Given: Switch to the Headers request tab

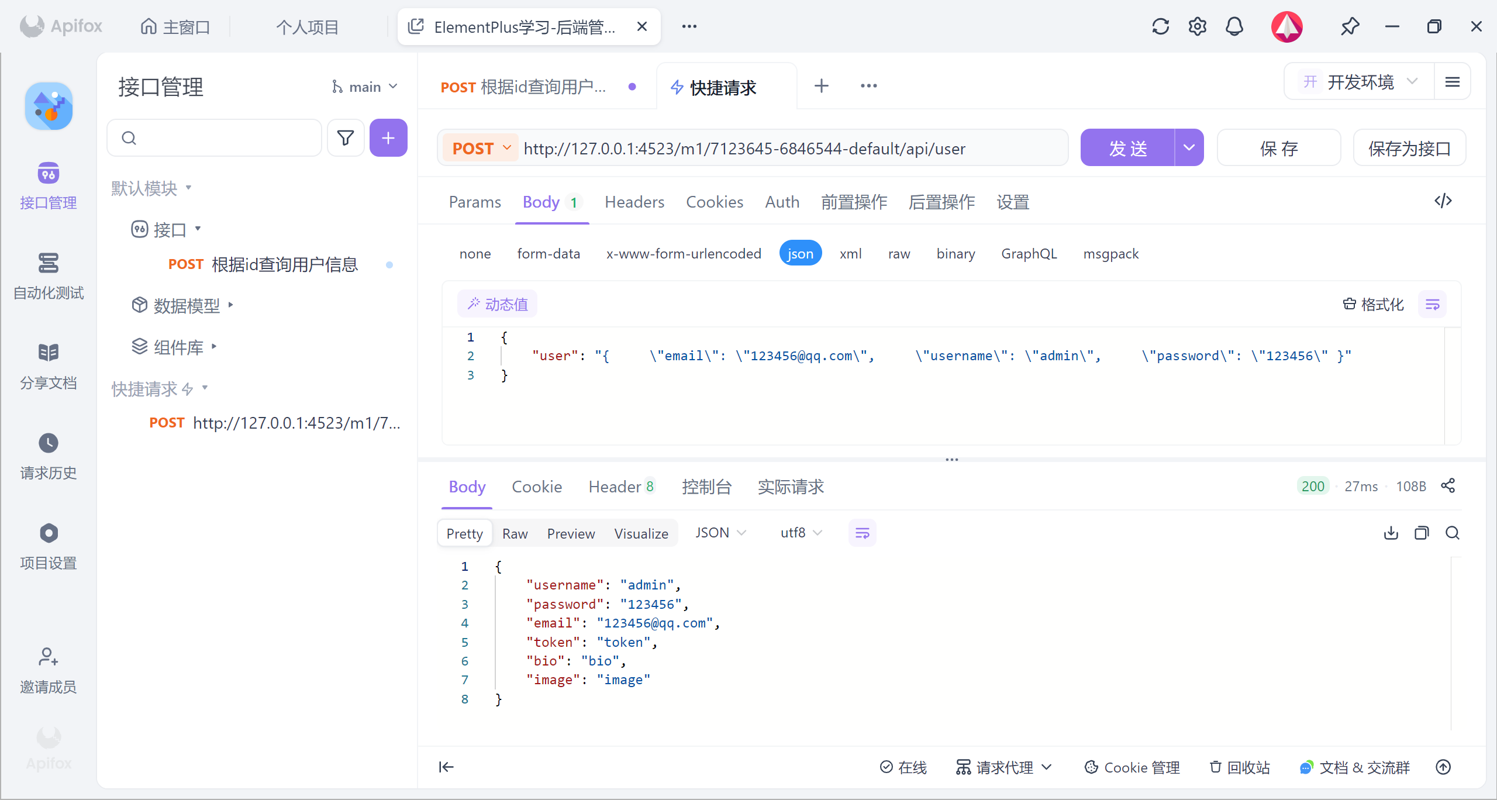Looking at the screenshot, I should [x=634, y=202].
